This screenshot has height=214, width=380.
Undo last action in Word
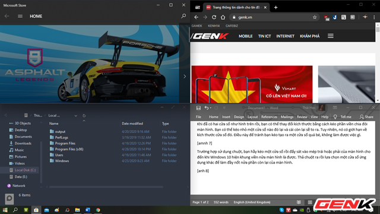click(x=206, y=108)
